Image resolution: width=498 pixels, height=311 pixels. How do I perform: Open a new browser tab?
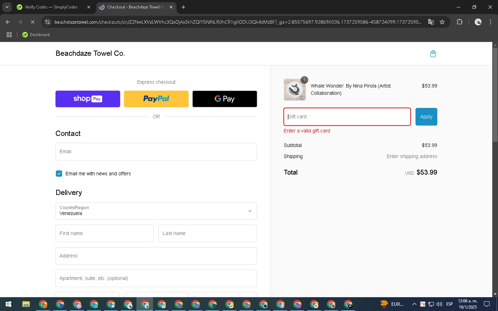183,7
